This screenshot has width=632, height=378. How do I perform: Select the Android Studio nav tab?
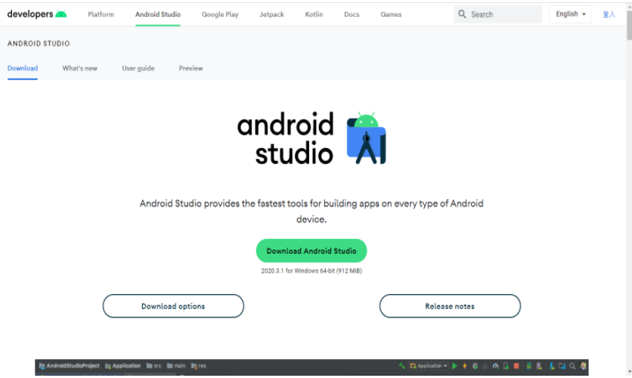(157, 14)
